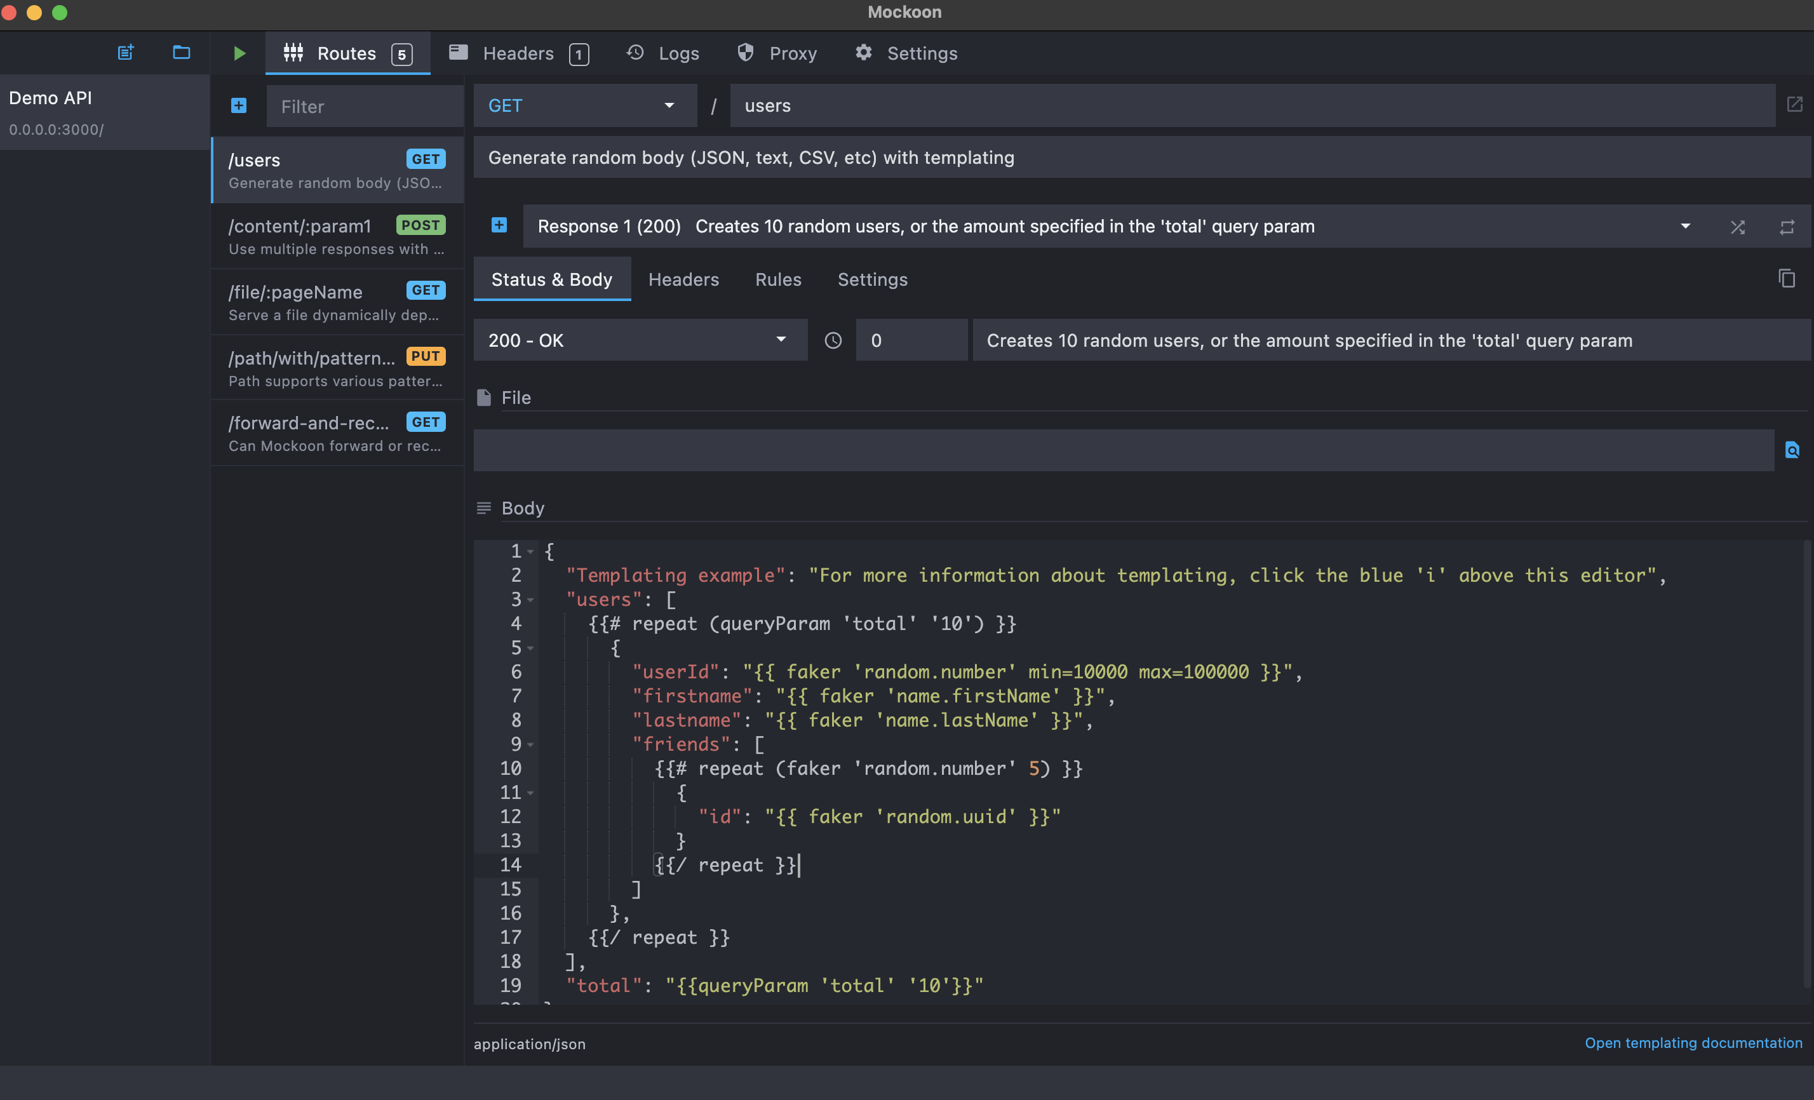1814x1100 pixels.
Task: Switch to the Rules tab
Action: [x=778, y=279]
